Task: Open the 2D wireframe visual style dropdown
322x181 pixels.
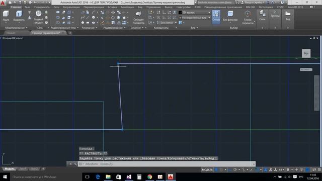Action: click(195, 13)
